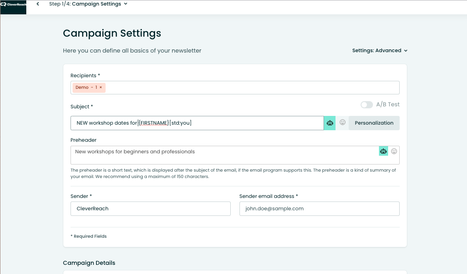Enable the A/B Test toggle
Viewport: 467px width, 274px height.
point(367,105)
